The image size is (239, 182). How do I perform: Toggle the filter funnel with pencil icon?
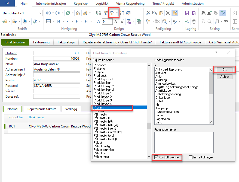click(x=223, y=13)
